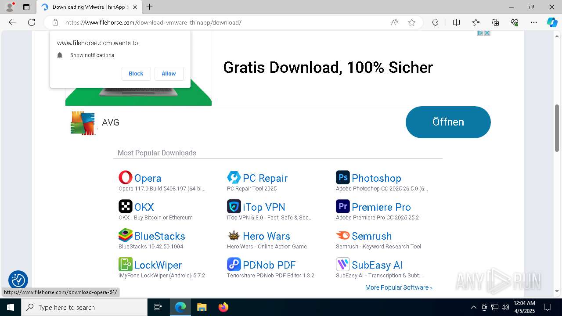This screenshot has height=316, width=562.
Task: Go back with the browser back arrow
Action: [12, 22]
